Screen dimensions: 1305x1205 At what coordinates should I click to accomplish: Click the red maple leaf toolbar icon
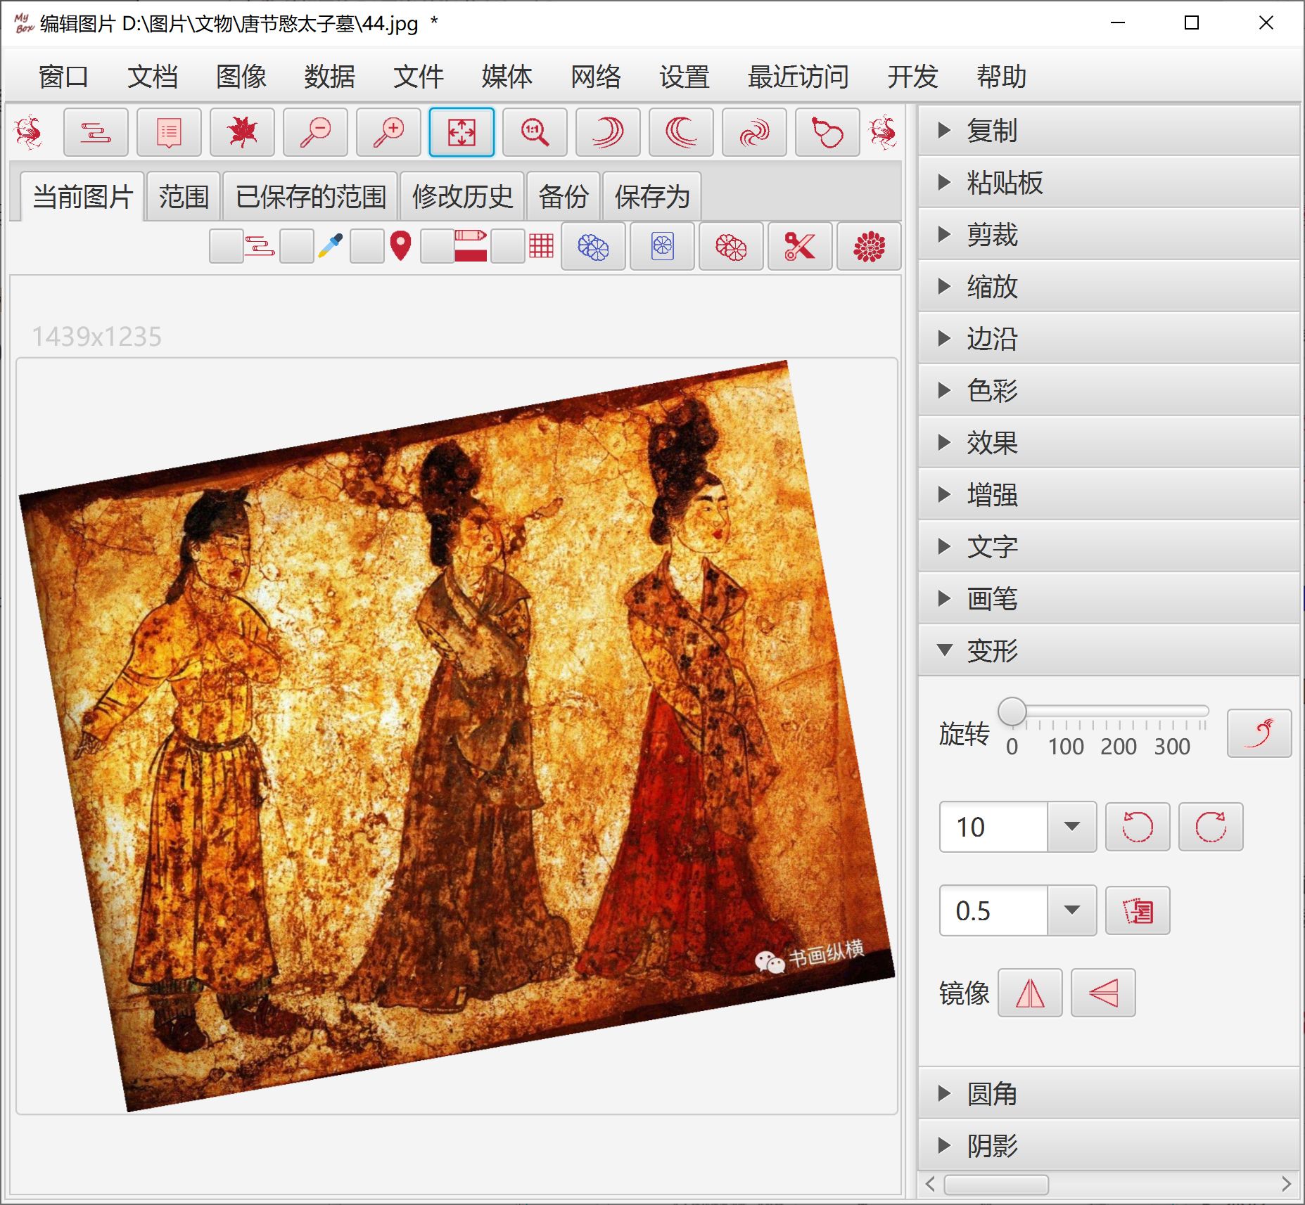tap(242, 132)
